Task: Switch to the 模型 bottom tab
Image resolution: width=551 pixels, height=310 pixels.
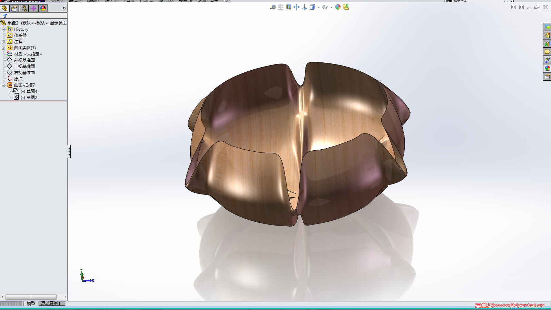Action: 31,303
